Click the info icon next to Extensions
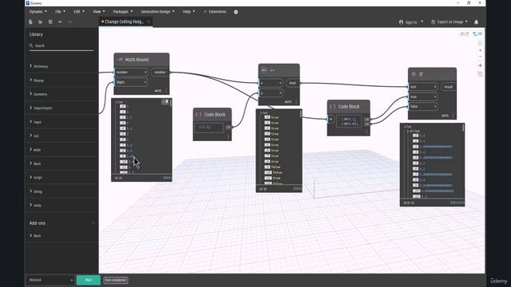 coord(236,12)
